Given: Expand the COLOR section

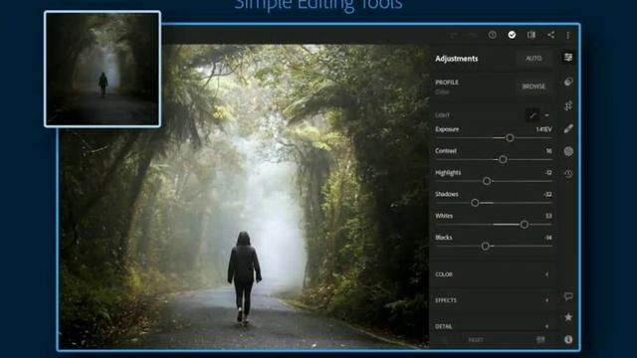Looking at the screenshot, I should tap(494, 274).
